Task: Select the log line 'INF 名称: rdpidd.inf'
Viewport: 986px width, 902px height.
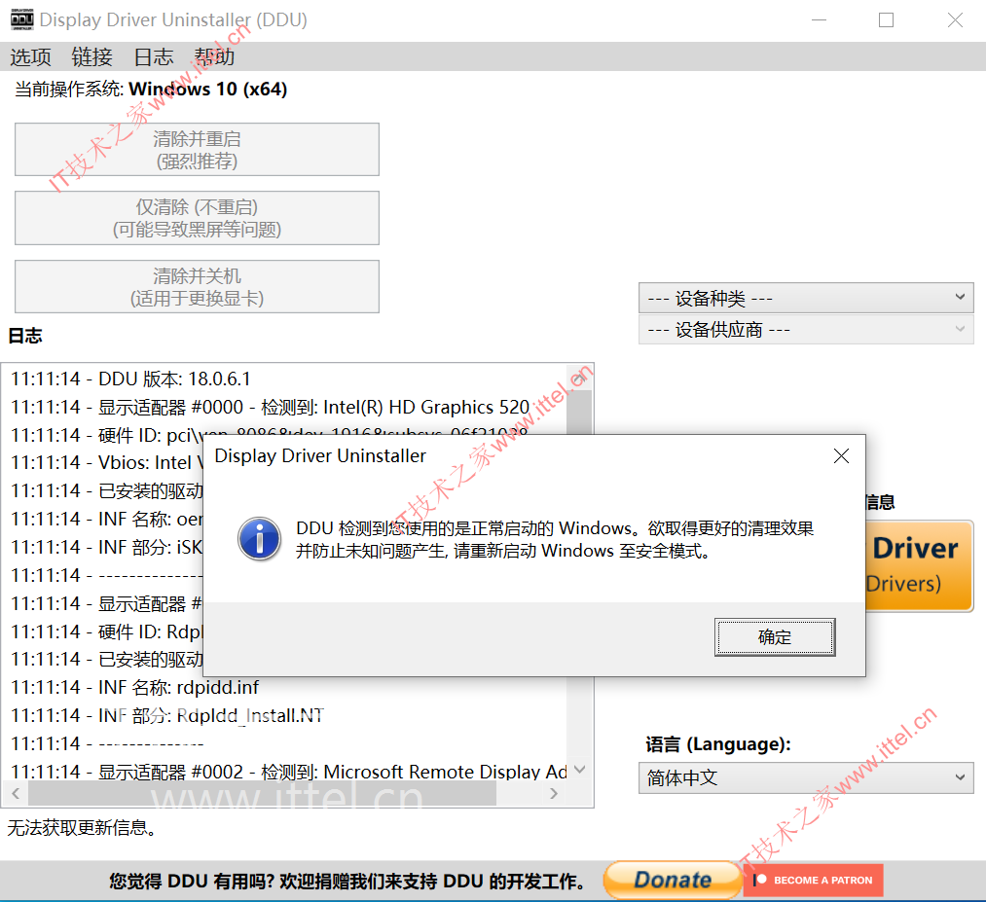Action: [x=135, y=687]
